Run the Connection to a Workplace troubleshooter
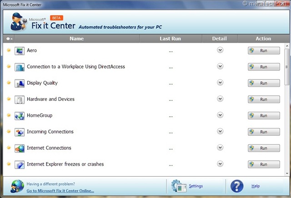Screen dimensions: 291x198 point(264,67)
